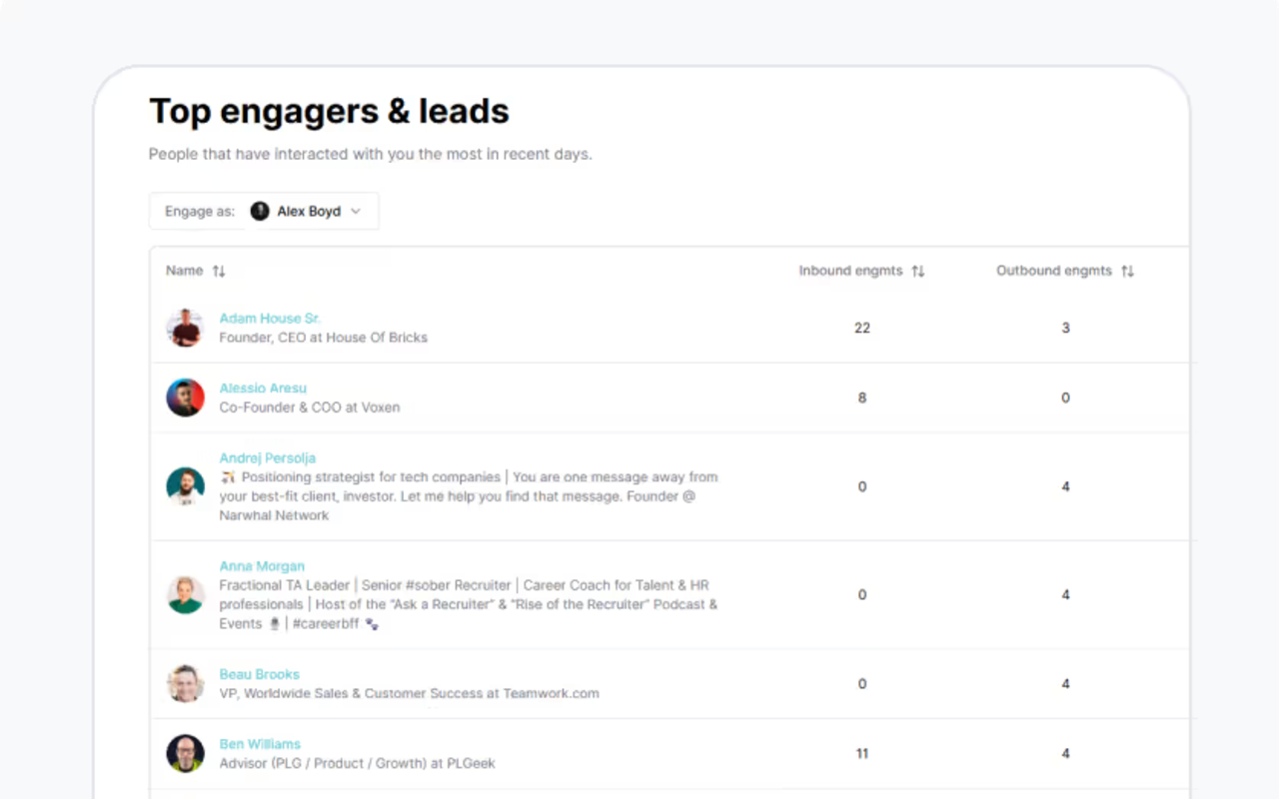Viewport: 1279px width, 799px height.
Task: Click Beau Brooks's avatar
Action: [185, 683]
